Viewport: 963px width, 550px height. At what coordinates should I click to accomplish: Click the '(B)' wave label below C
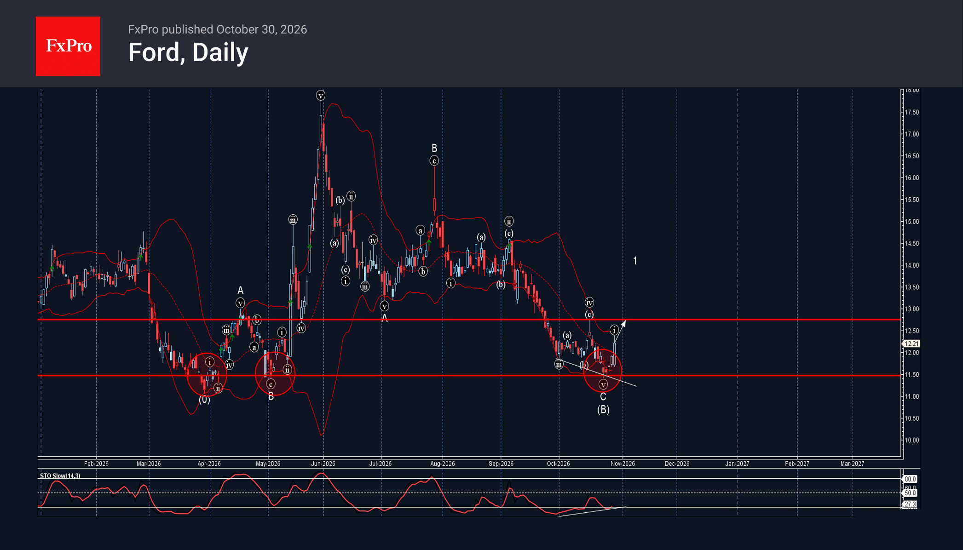603,409
